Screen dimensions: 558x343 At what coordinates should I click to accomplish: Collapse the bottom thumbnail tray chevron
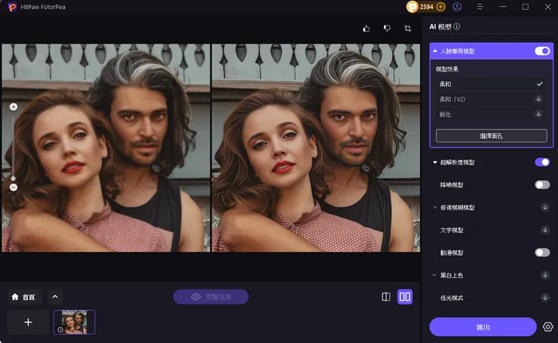click(x=55, y=297)
